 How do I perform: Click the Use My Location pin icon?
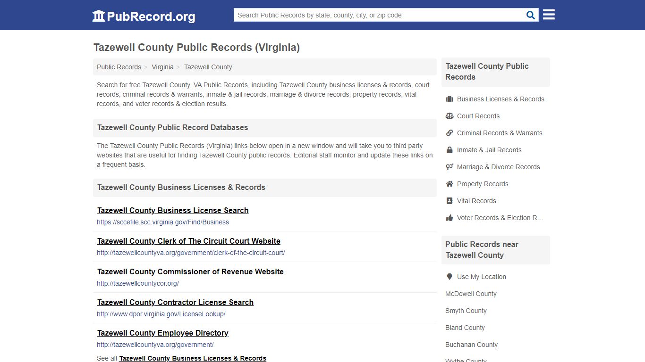450,277
